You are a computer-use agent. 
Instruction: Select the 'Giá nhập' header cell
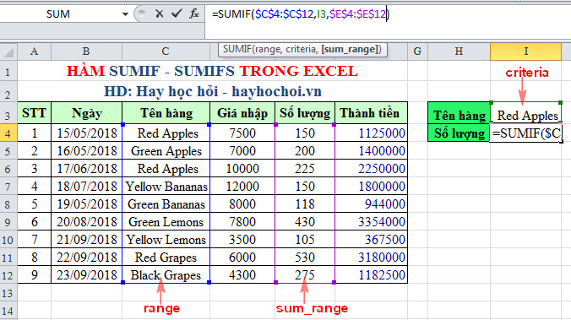tap(242, 113)
